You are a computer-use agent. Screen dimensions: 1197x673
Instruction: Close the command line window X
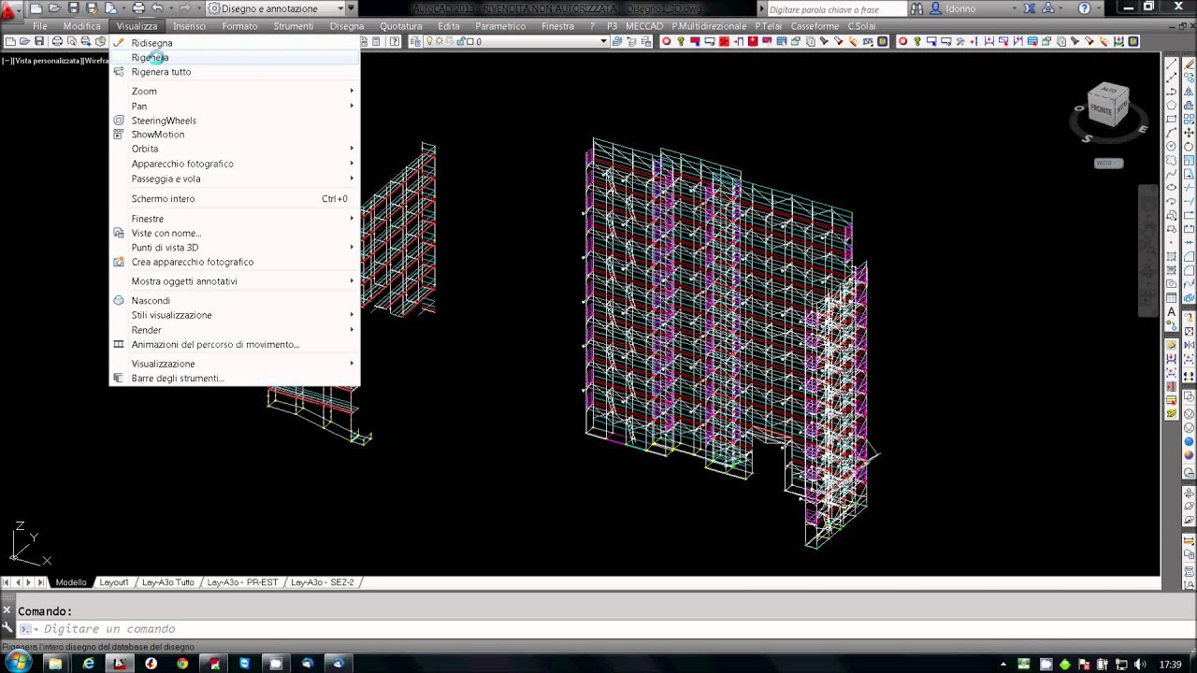tap(7, 611)
